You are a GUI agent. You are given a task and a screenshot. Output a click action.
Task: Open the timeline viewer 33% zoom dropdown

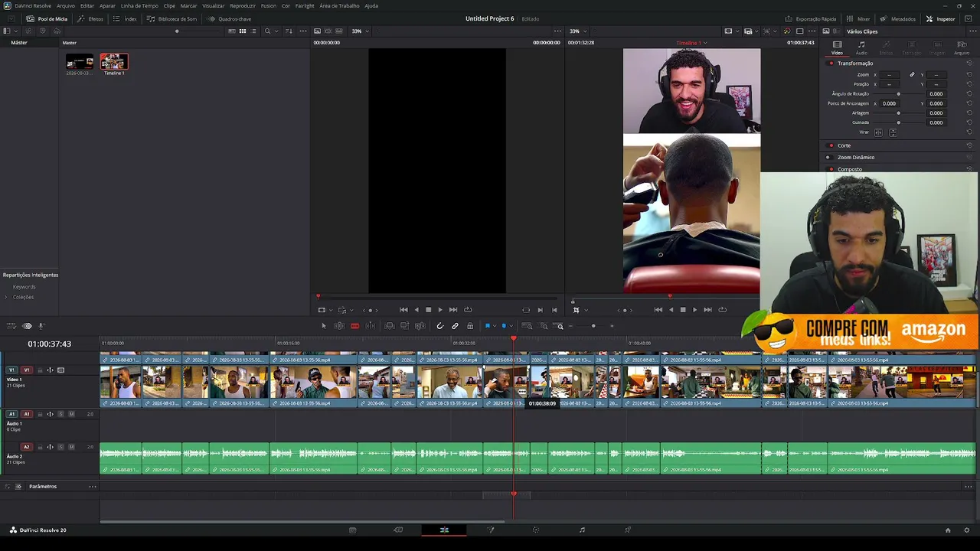point(578,31)
